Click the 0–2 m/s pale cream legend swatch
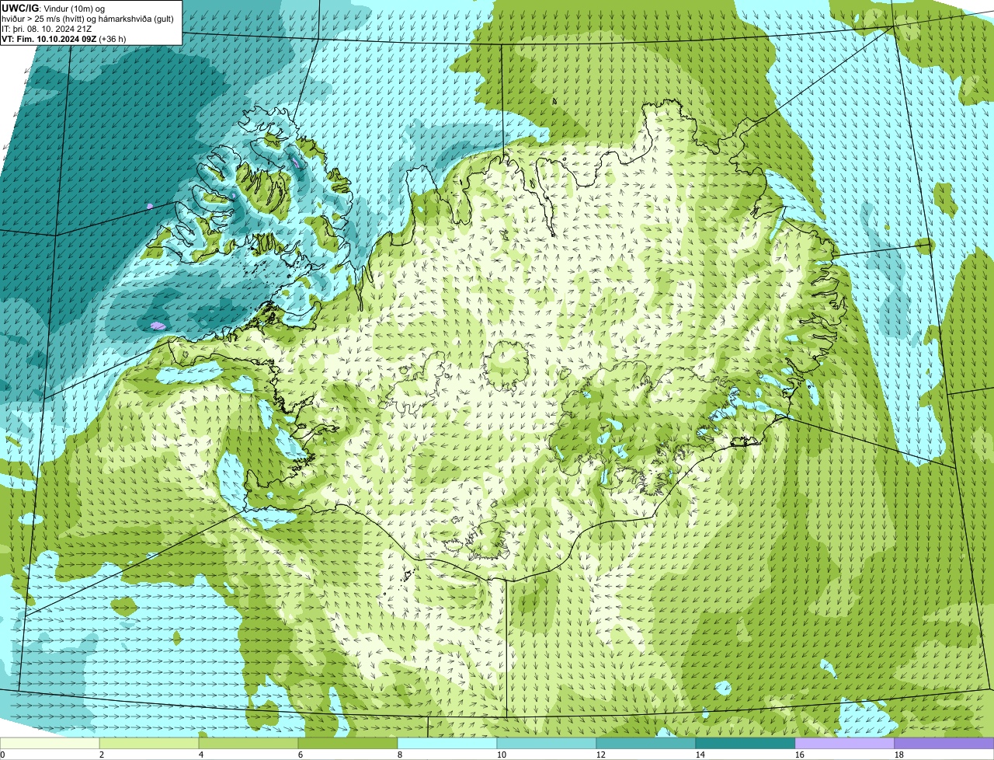This screenshot has width=994, height=760. coord(50,744)
